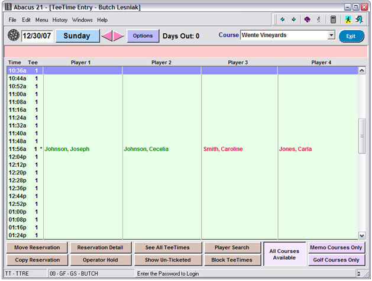This screenshot has height=281, width=372.
Task: Click the right arrow toolbar icon
Action: pos(294,20)
